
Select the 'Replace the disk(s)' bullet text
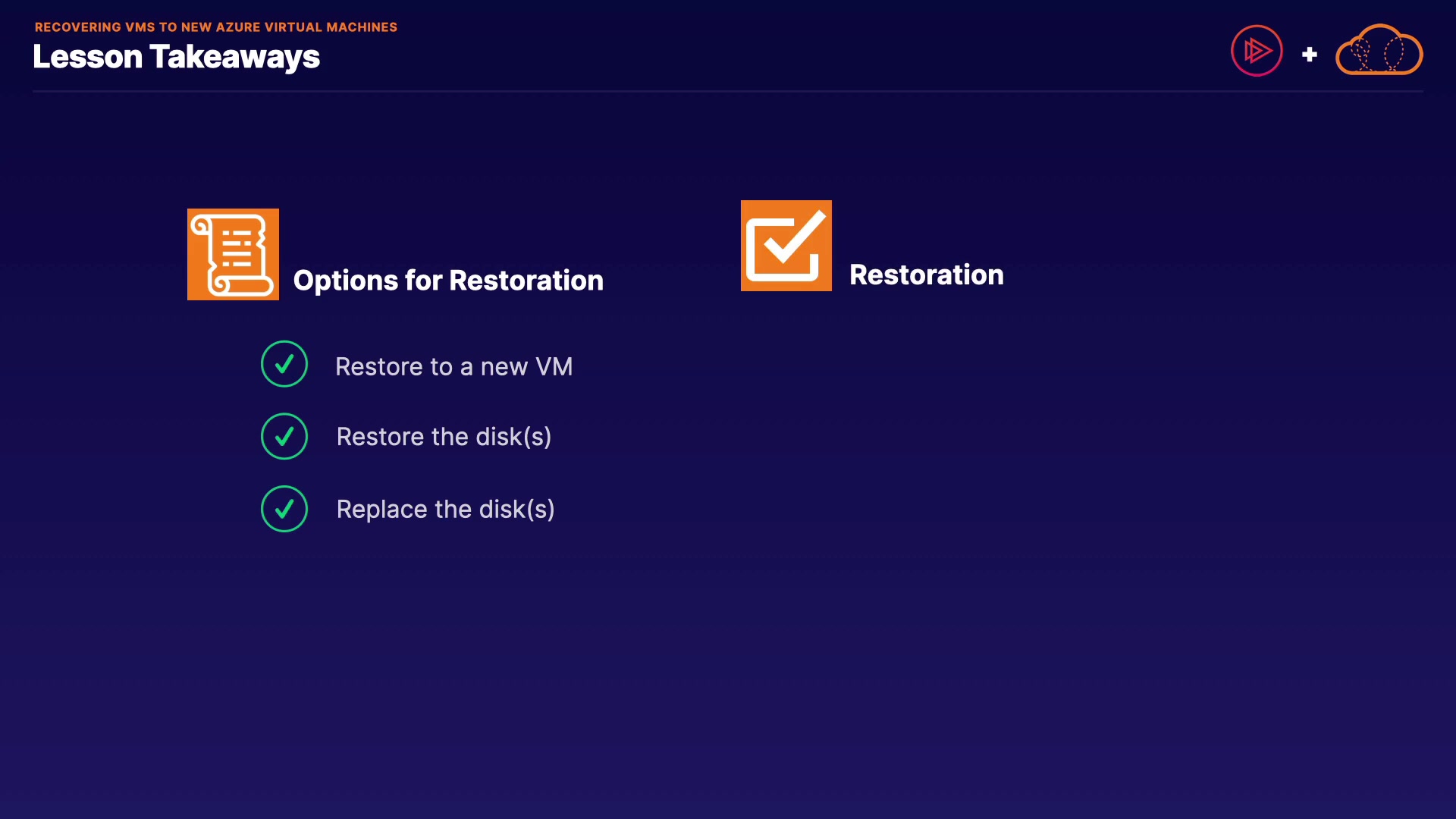(445, 510)
